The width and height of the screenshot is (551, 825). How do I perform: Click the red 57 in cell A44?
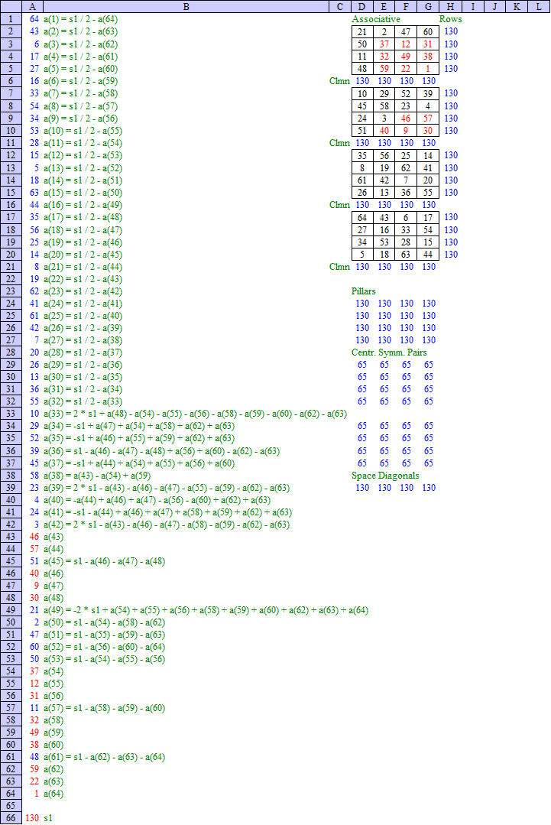pyautogui.click(x=34, y=549)
